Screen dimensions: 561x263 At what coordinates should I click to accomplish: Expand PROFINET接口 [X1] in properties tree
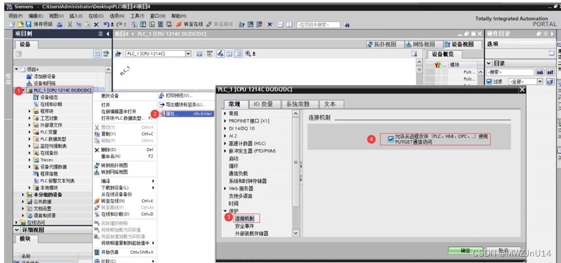click(x=225, y=121)
